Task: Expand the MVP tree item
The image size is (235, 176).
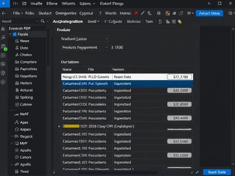Action: 12,143
